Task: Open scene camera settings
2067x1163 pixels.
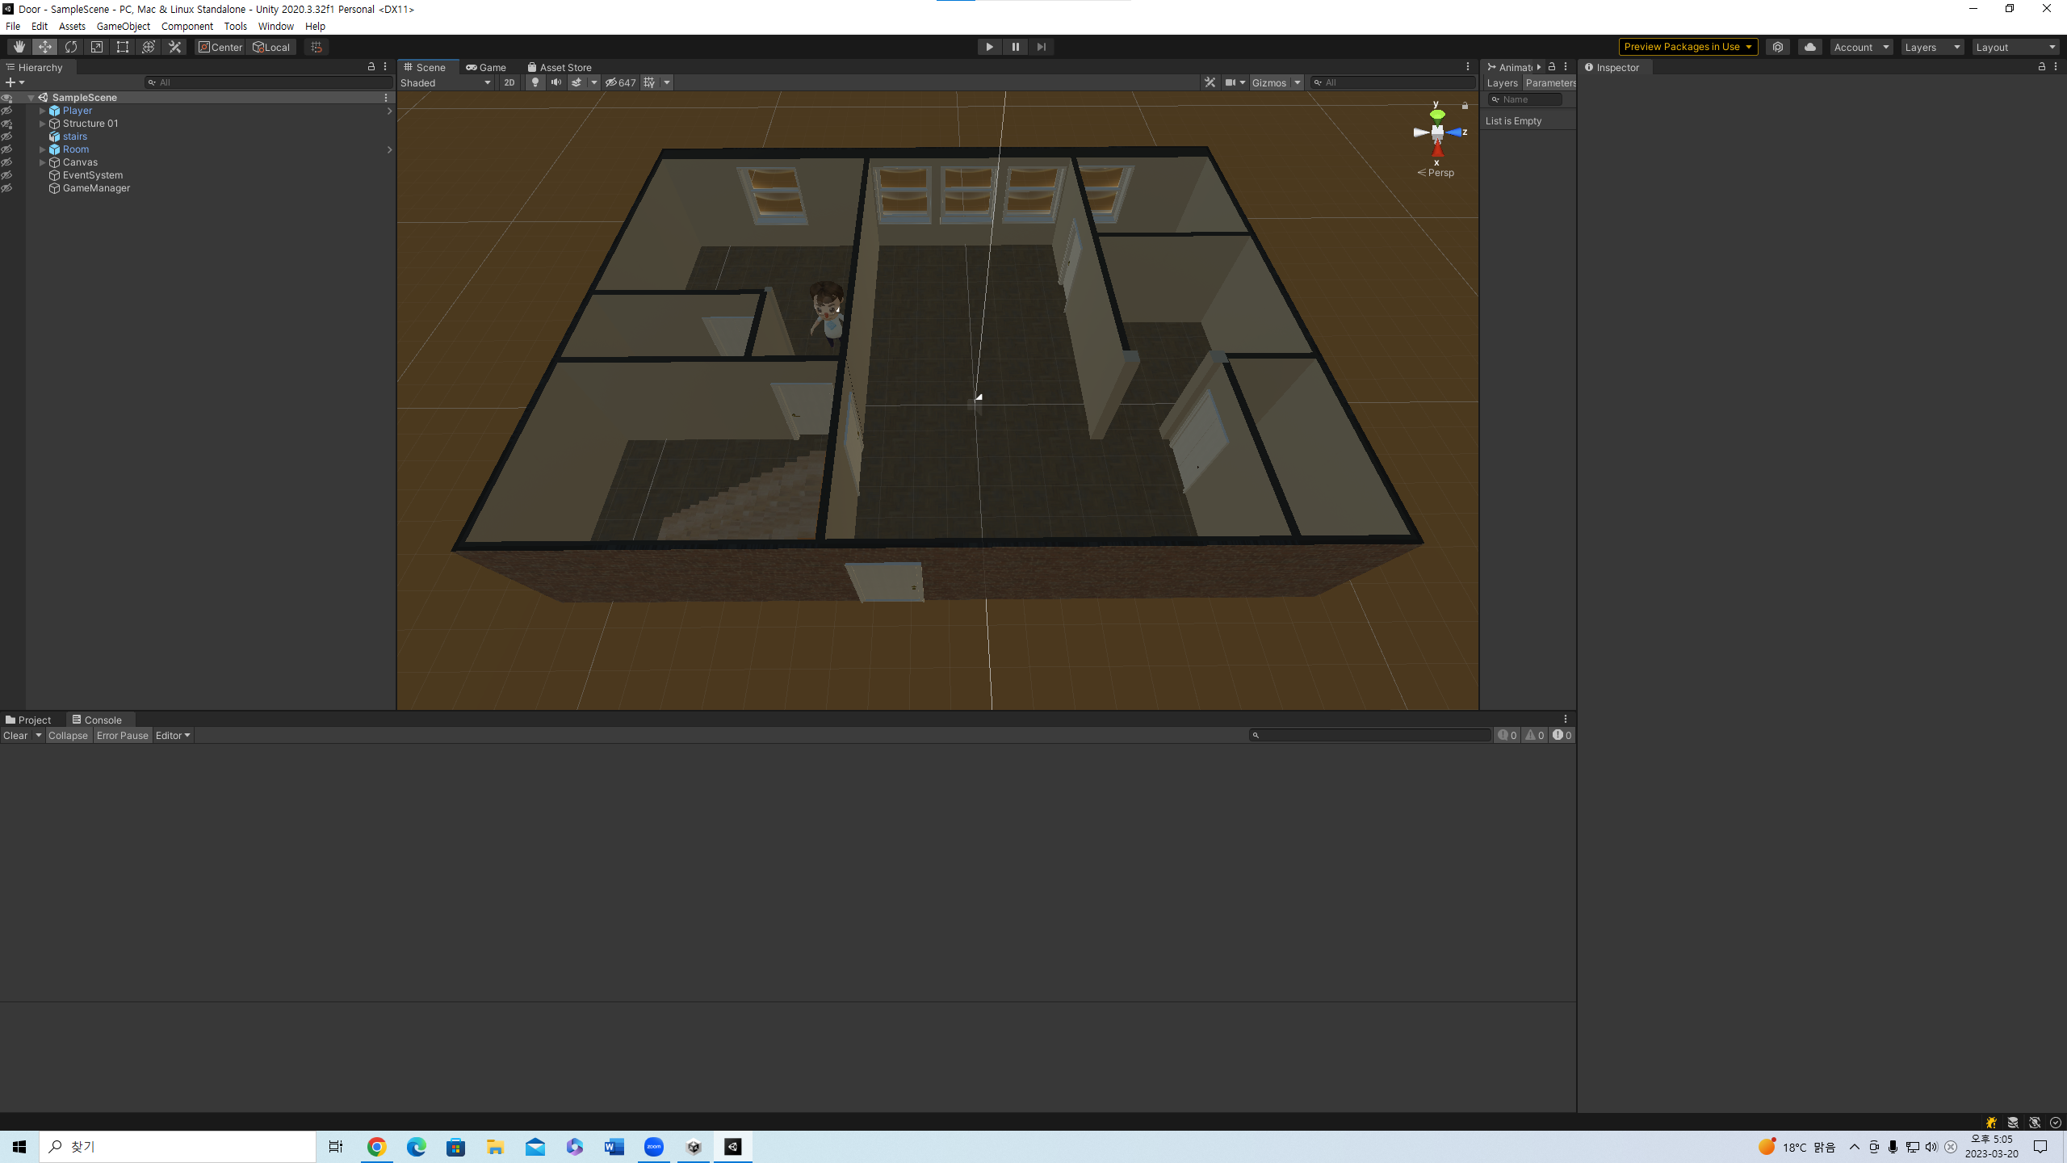Action: 1235,82
